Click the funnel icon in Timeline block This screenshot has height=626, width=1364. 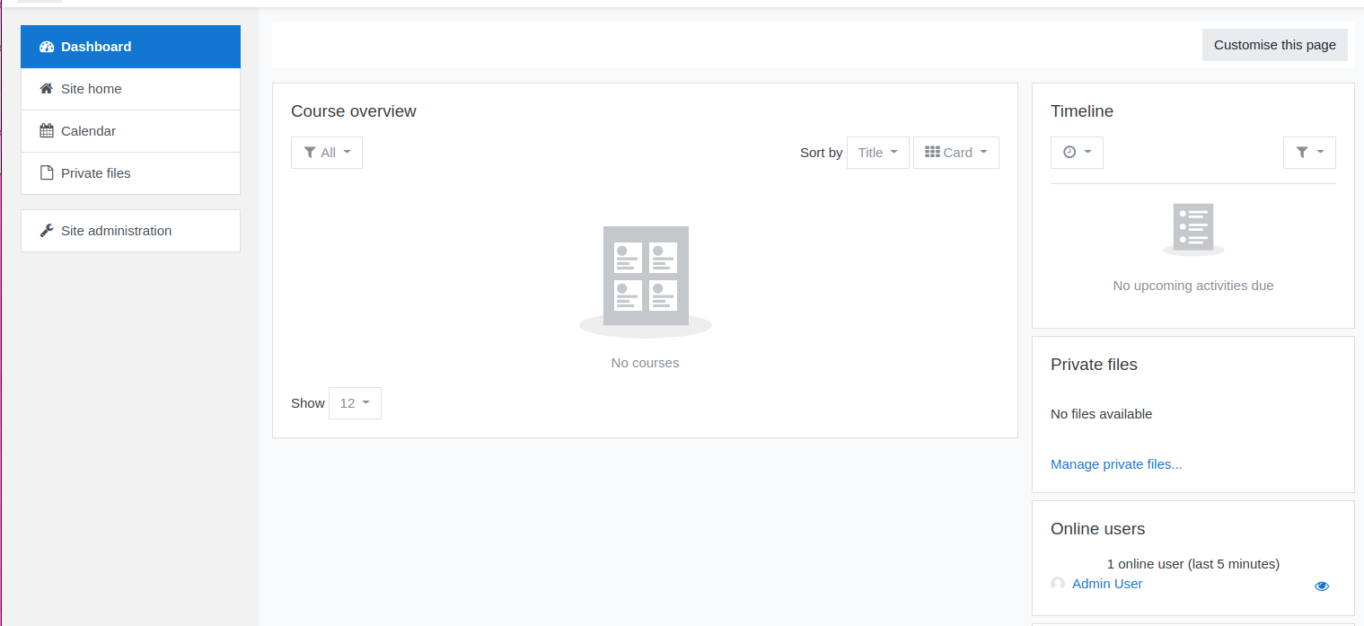(x=1302, y=153)
